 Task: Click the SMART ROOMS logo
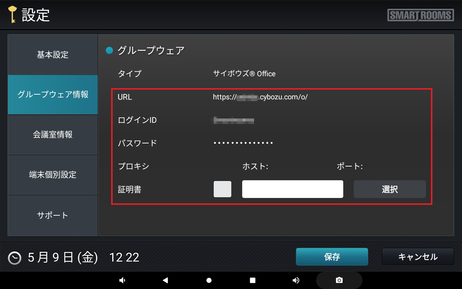pos(421,15)
